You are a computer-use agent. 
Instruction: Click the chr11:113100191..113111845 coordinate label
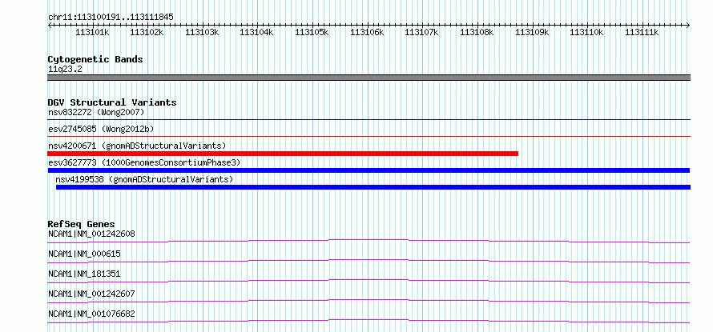[x=111, y=17]
